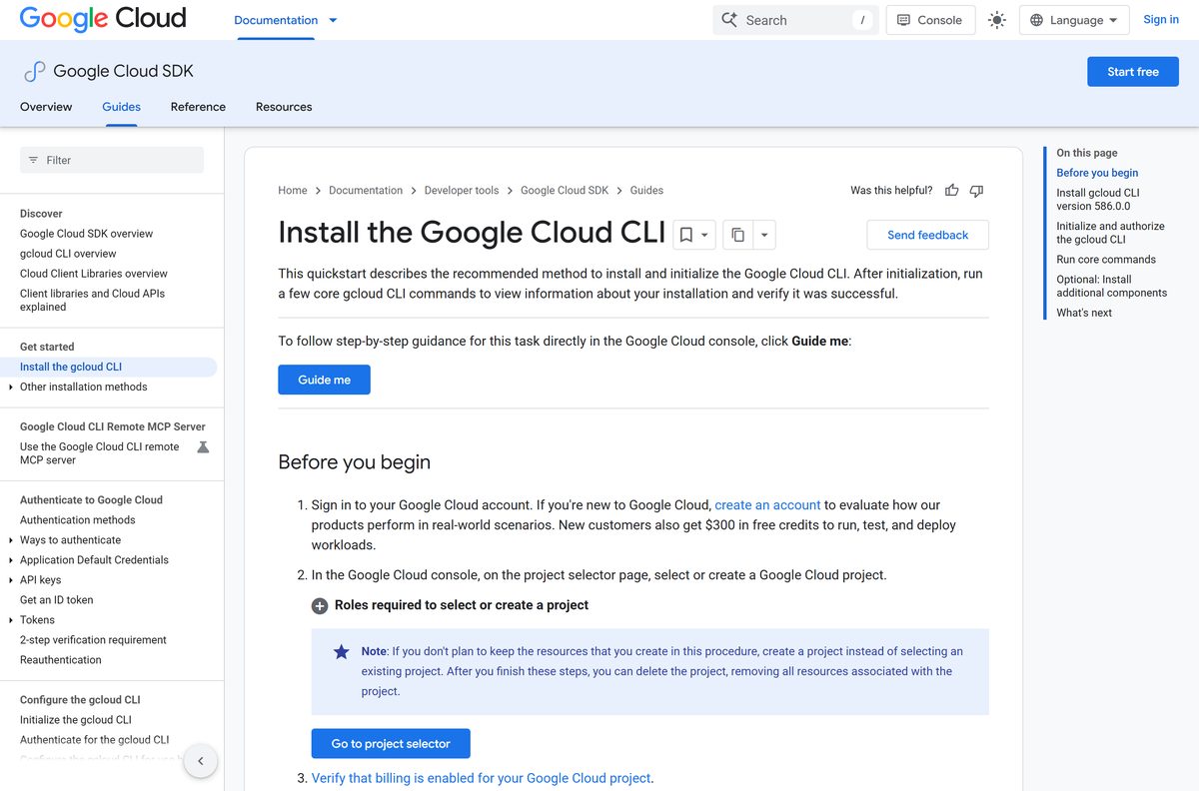1199x791 pixels.
Task: Click the bookmark dropdown arrow
Action: coord(704,235)
